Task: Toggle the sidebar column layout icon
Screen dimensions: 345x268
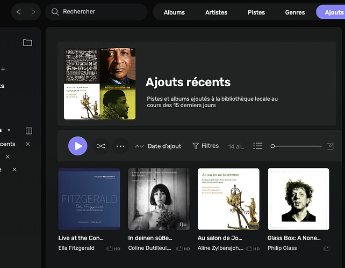Action: coord(29,131)
